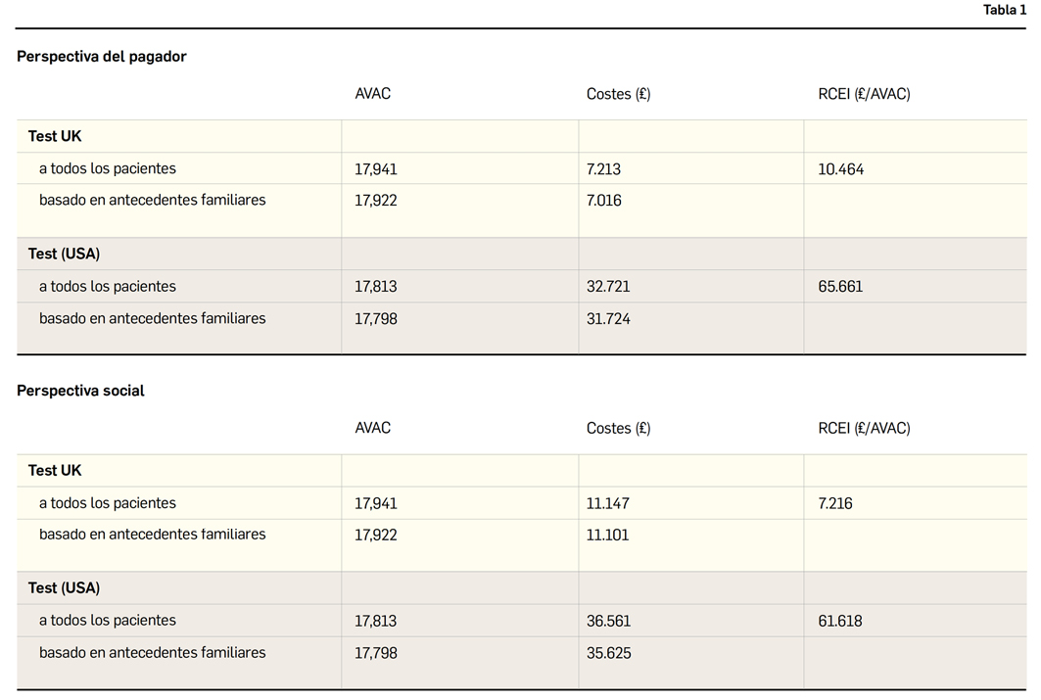The width and height of the screenshot is (1041, 700).
Task: Select the cost value 31.724
Action: tap(608, 319)
